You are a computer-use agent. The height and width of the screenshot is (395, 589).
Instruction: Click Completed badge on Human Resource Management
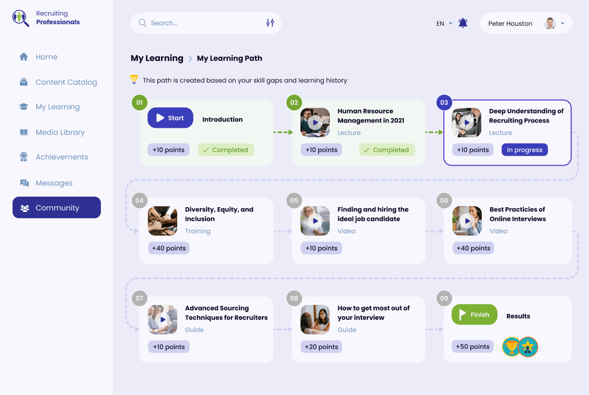point(387,150)
